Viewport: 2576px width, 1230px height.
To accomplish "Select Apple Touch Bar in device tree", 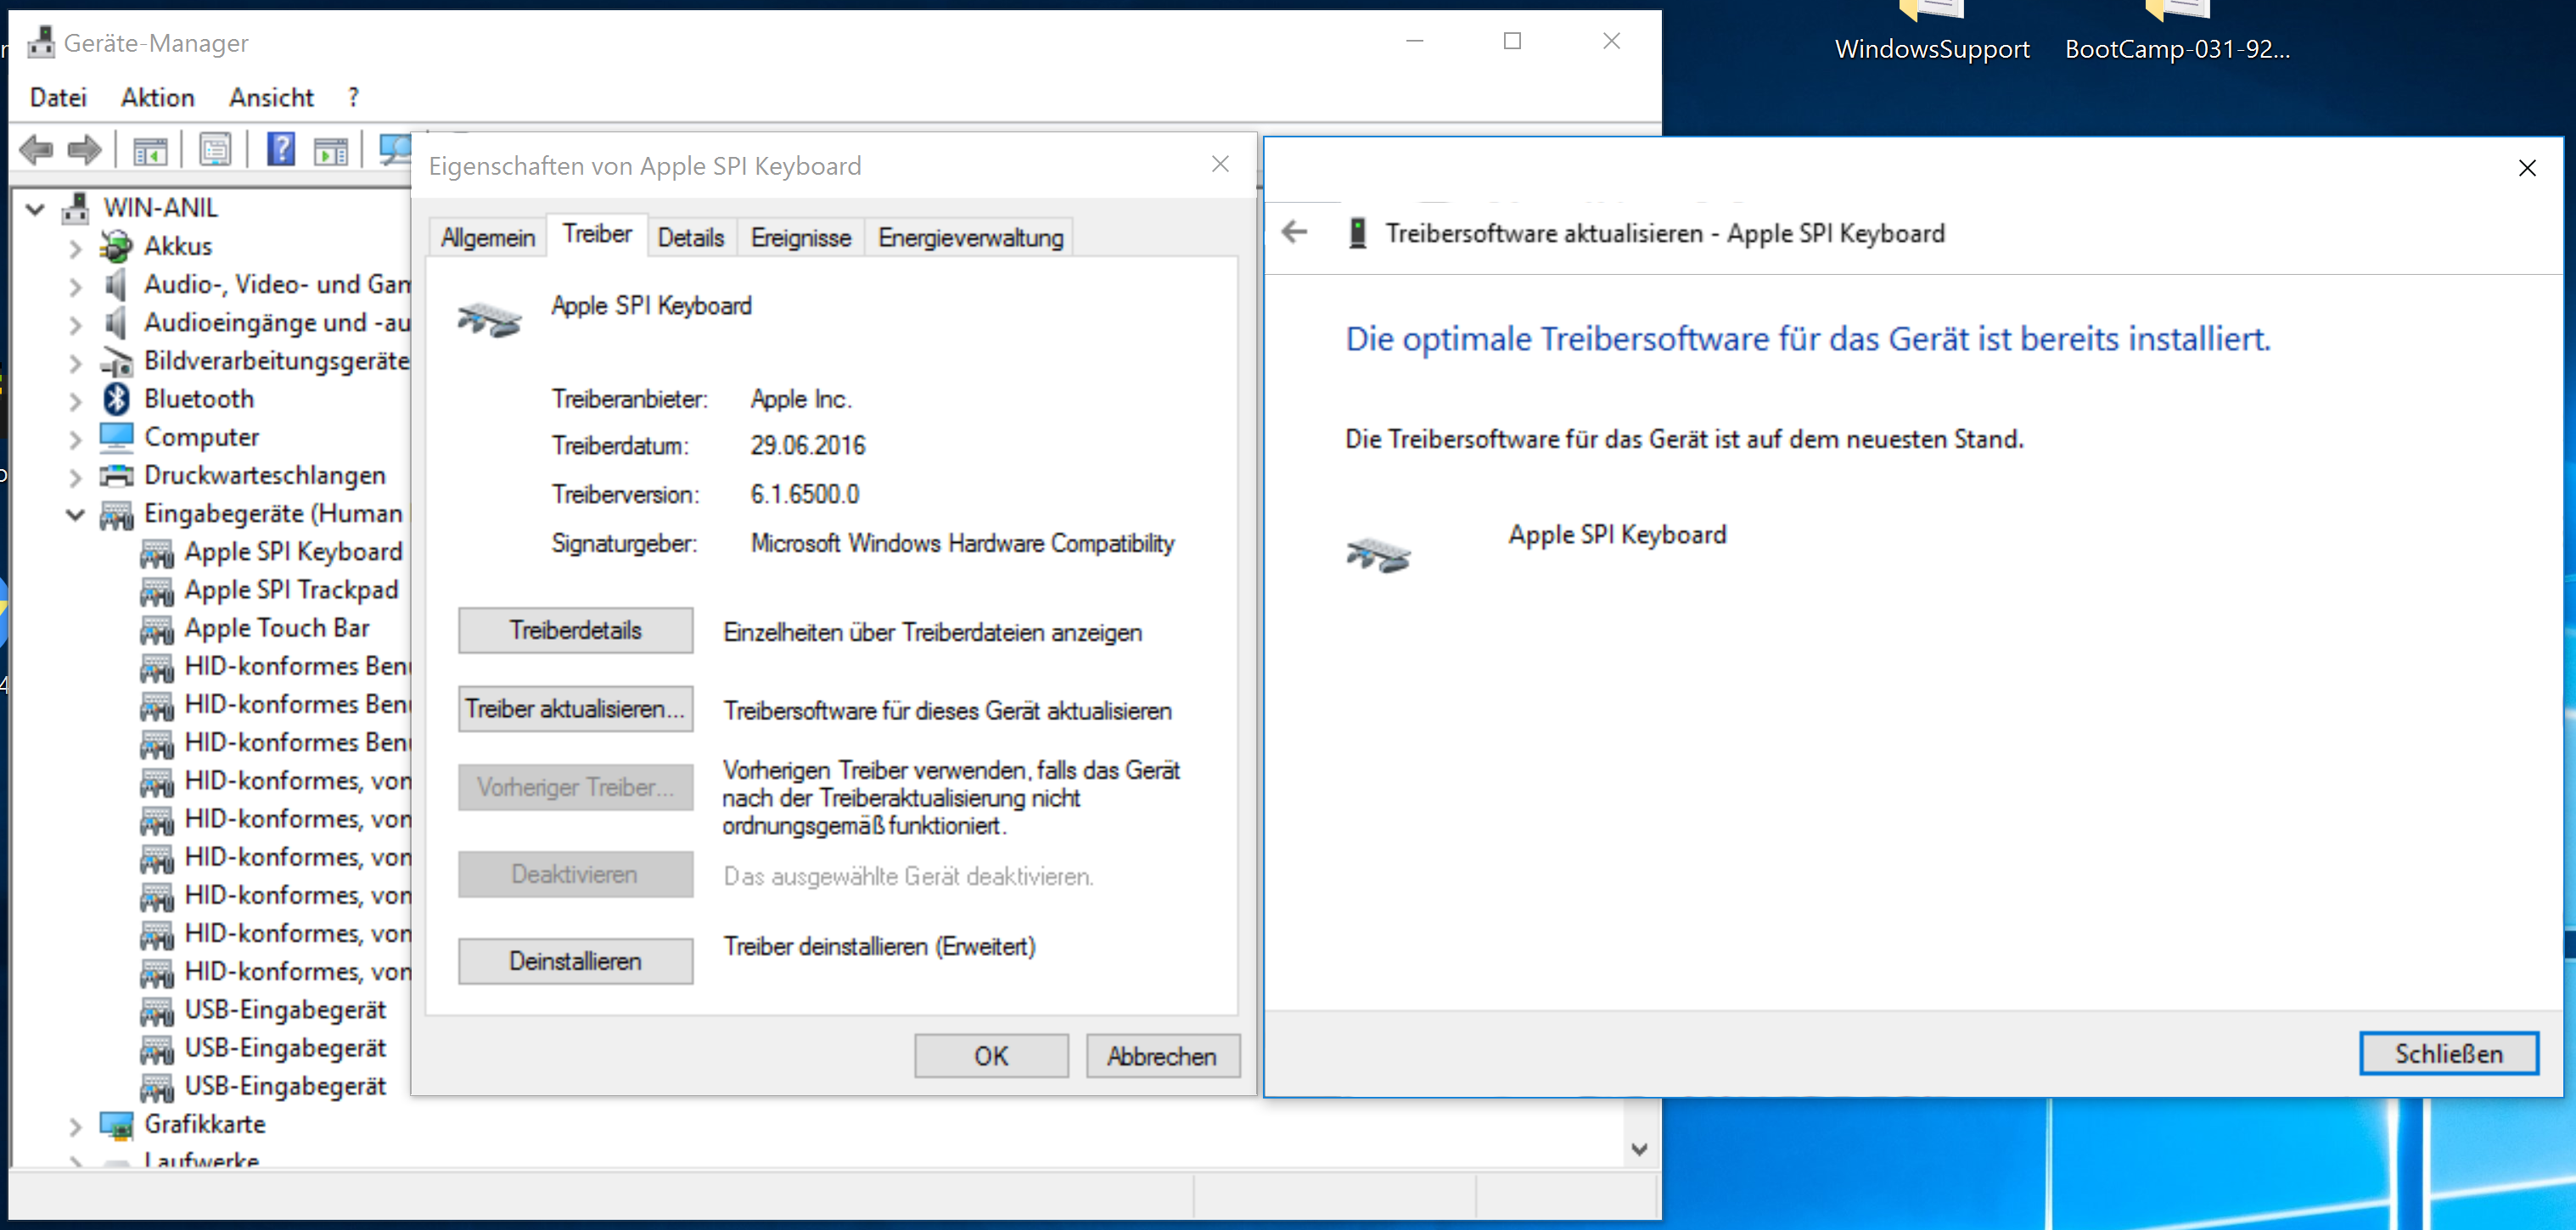I will (x=277, y=629).
